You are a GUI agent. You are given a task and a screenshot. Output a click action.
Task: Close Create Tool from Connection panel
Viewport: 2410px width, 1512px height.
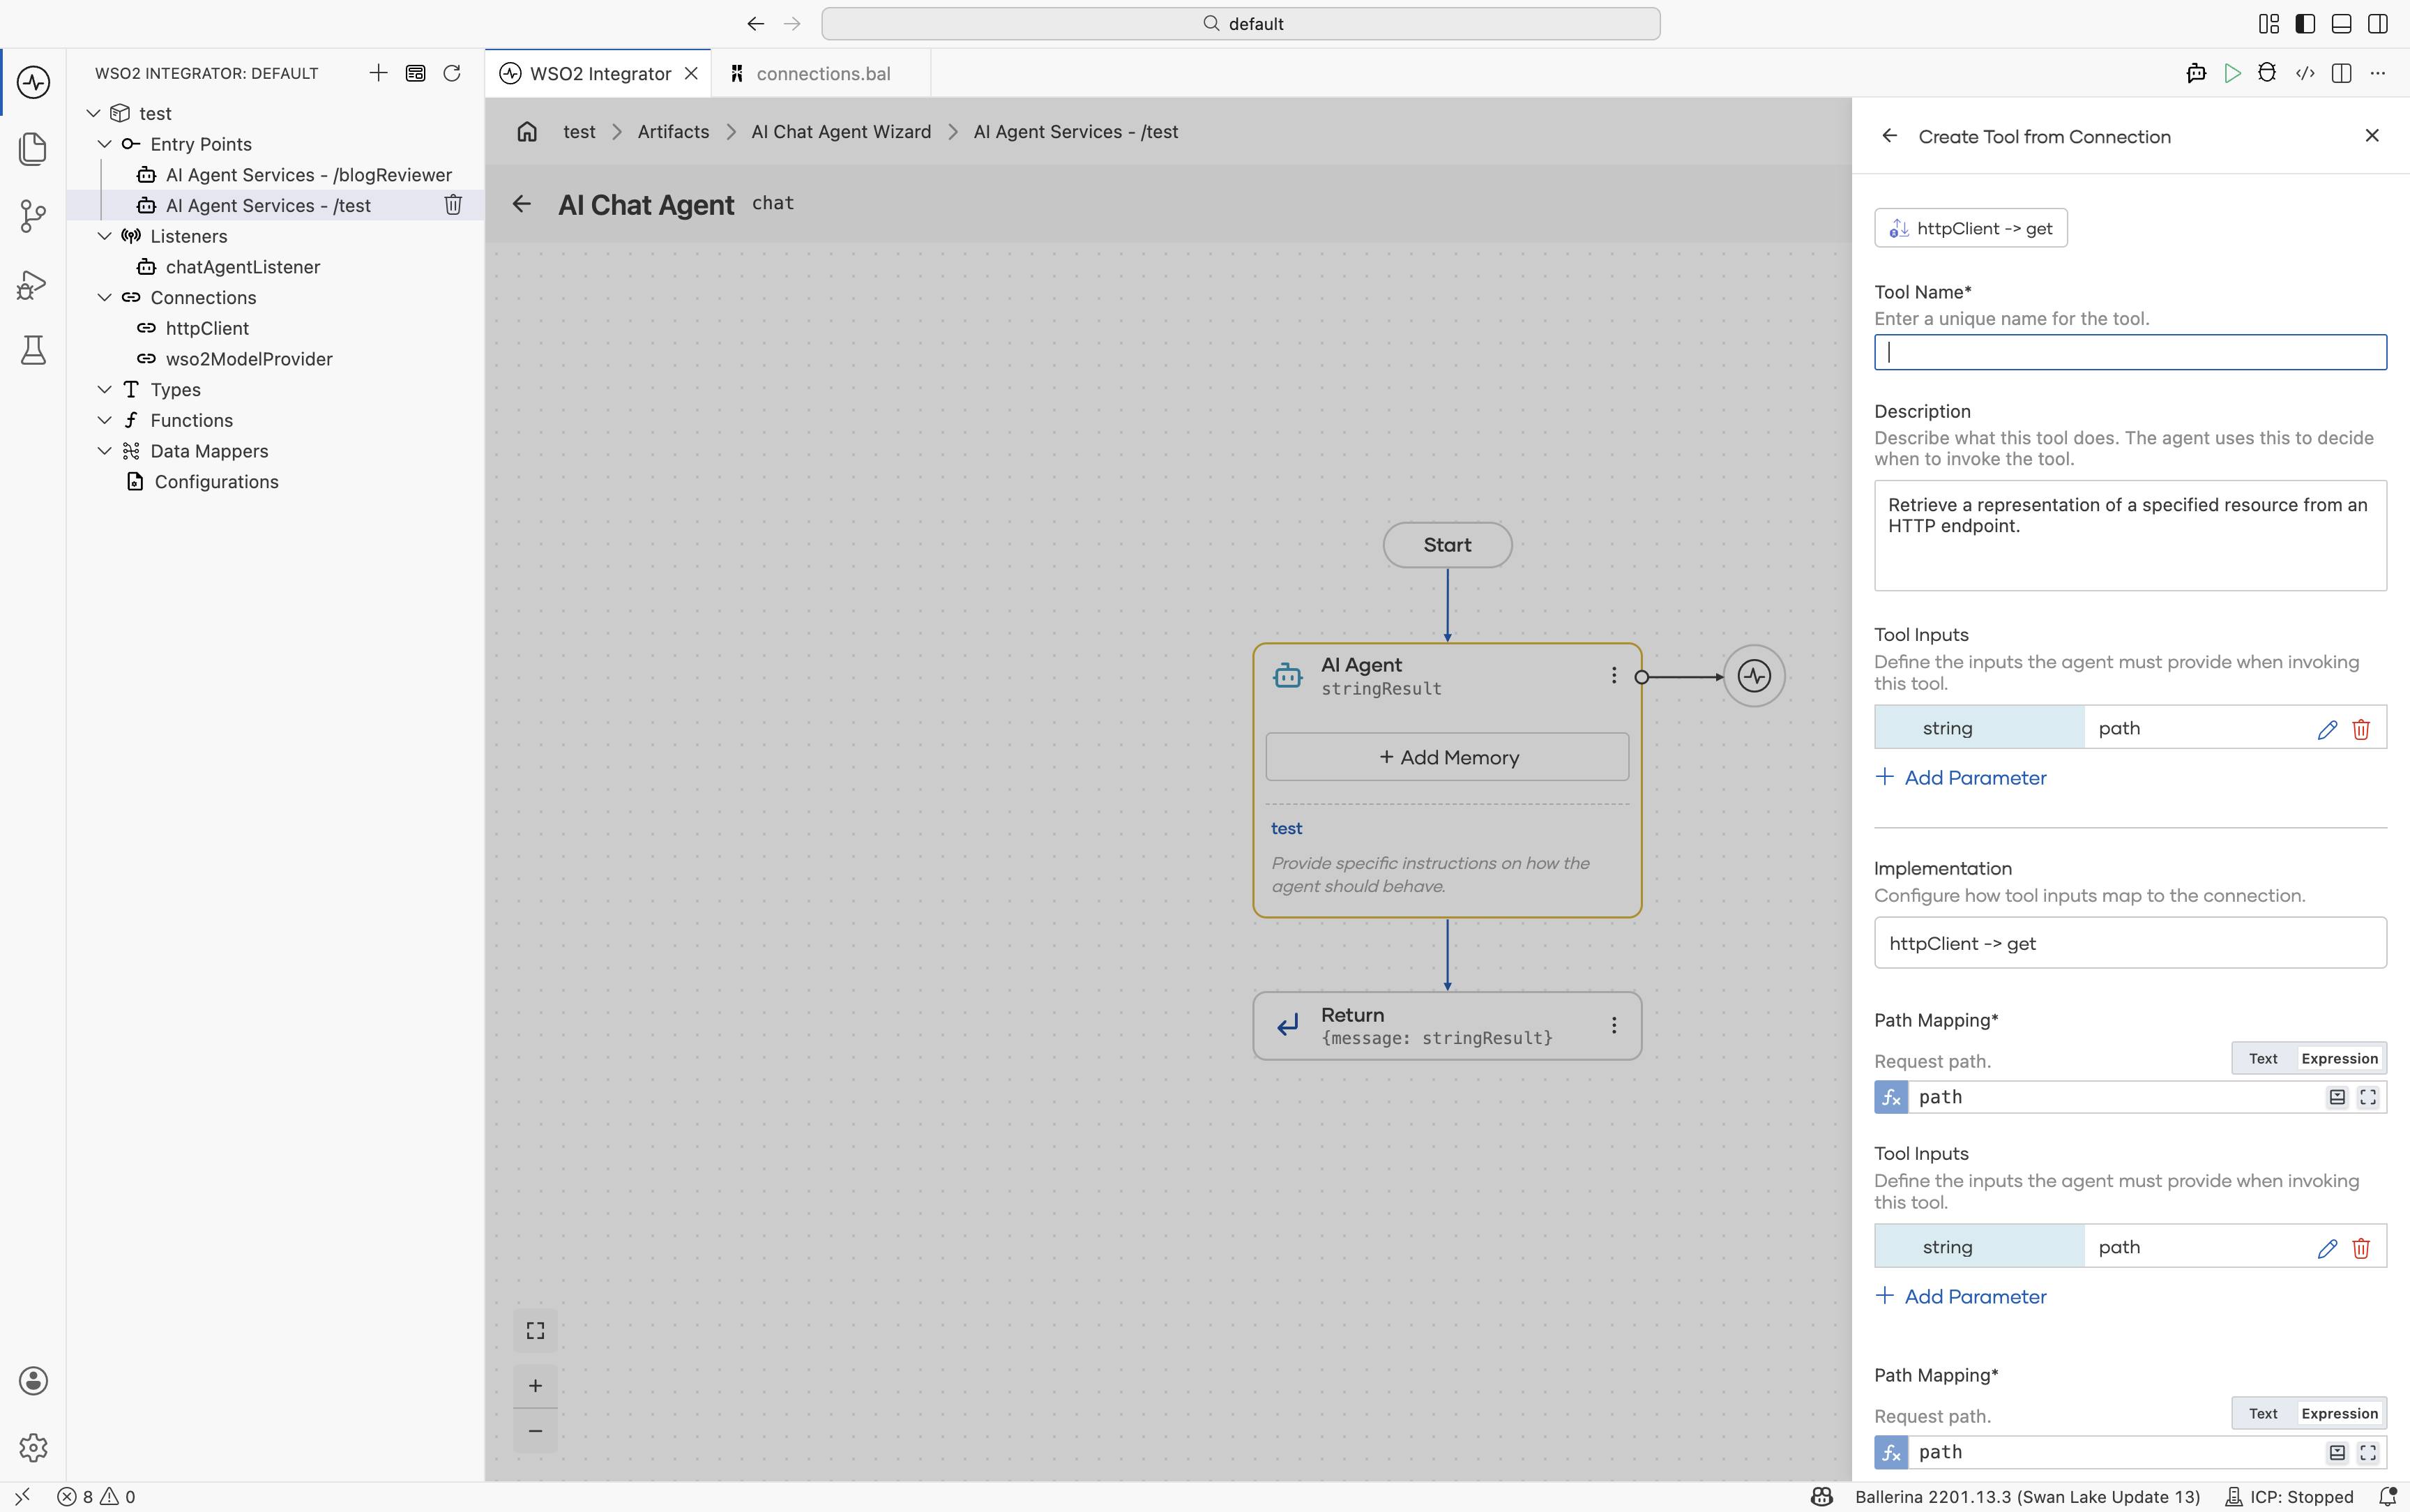2372,136
